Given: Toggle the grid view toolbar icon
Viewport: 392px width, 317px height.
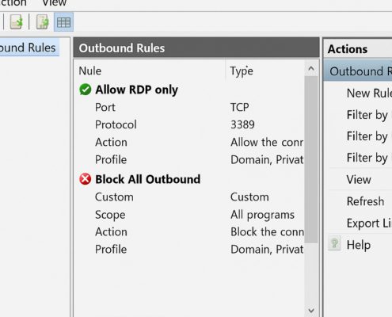Looking at the screenshot, I should 63,22.
